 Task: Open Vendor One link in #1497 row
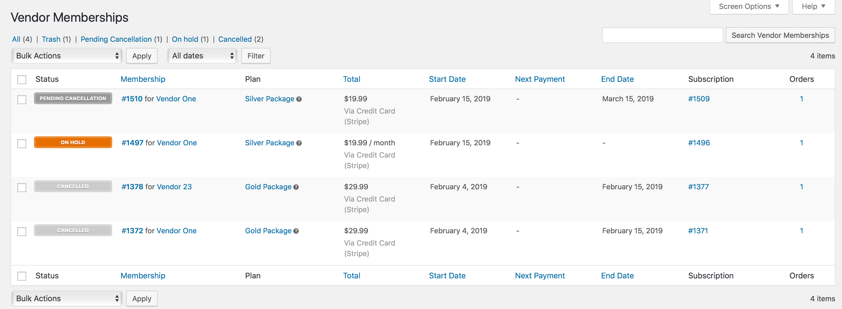pyautogui.click(x=177, y=143)
